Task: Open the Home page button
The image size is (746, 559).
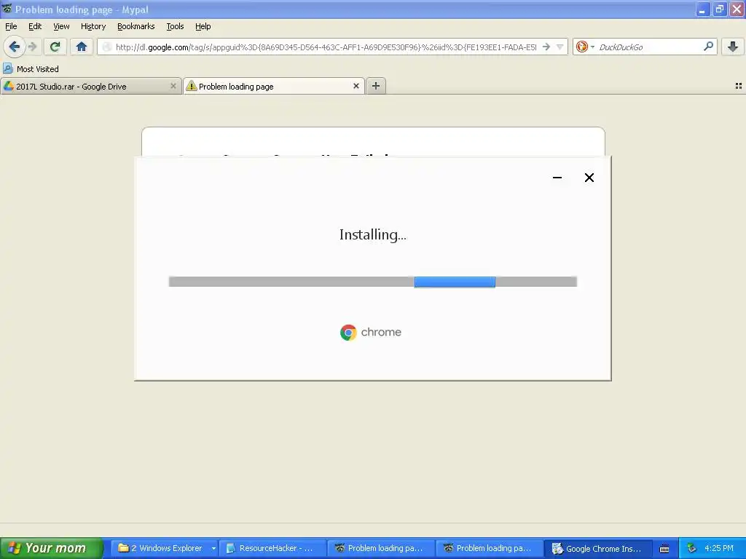Action: (x=82, y=47)
